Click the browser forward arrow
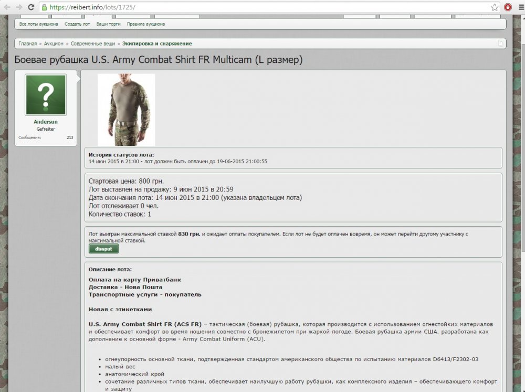 point(19,7)
